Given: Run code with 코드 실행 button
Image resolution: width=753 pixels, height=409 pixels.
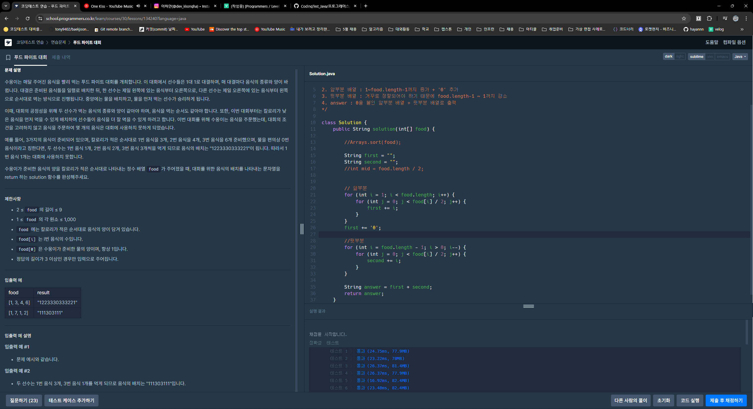Looking at the screenshot, I should 690,400.
